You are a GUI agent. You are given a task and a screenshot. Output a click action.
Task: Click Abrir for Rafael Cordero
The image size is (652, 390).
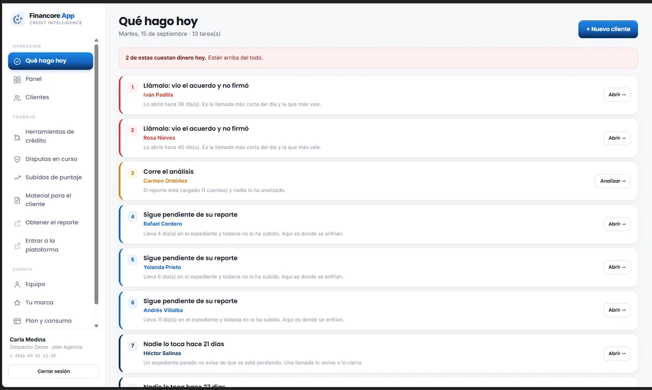[x=617, y=224]
